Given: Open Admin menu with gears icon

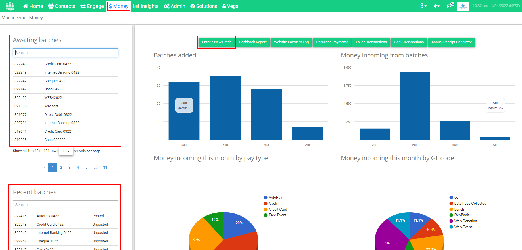Looking at the screenshot, I should 174,6.
